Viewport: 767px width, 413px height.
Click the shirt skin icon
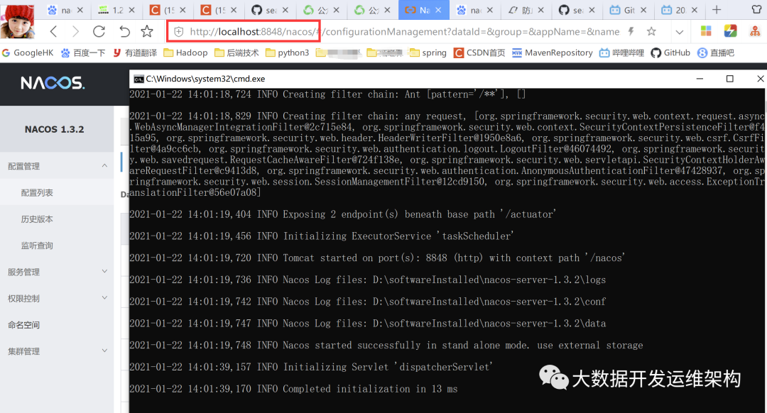[x=756, y=10]
